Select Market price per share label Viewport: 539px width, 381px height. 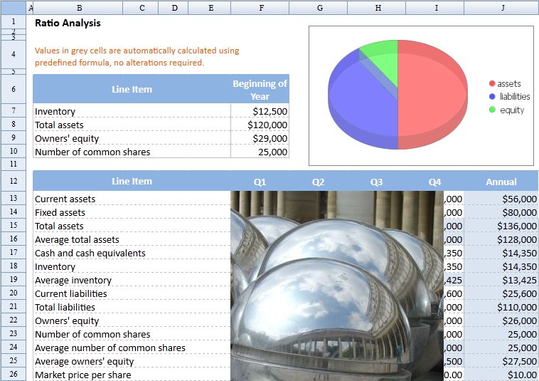(83, 375)
